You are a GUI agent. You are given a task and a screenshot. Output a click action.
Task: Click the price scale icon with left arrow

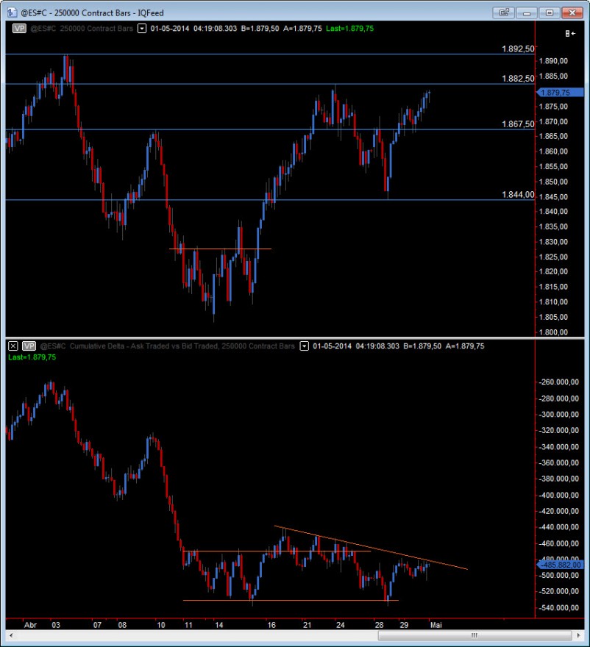(x=570, y=33)
